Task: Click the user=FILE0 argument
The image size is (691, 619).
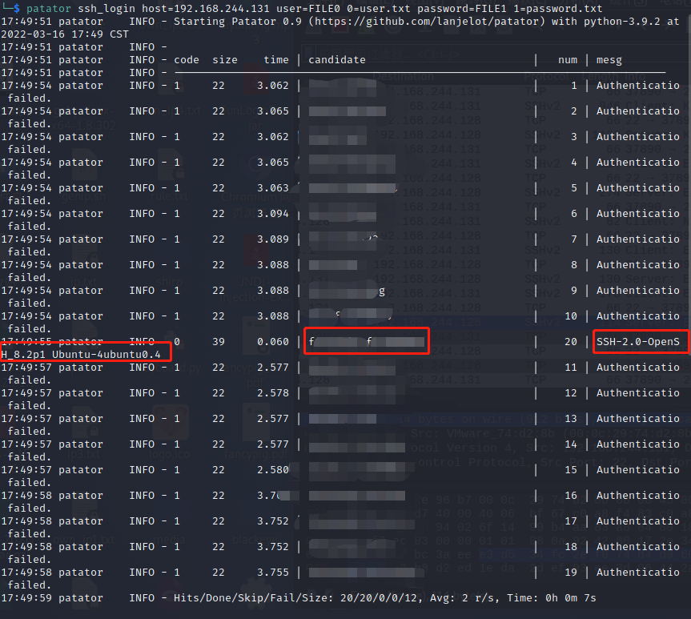Action: coord(308,9)
